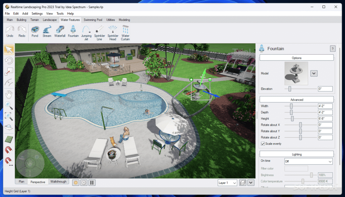Open the On time dropdown

308,161
